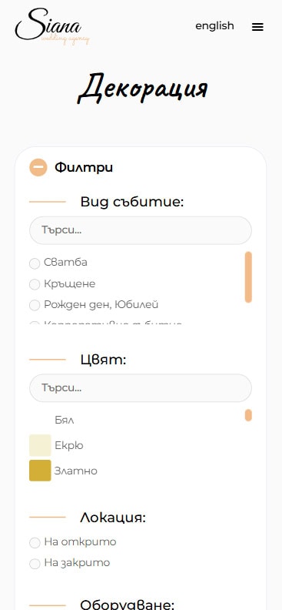Pick the Златно gold color swatch
The width and height of the screenshot is (282, 610).
[x=40, y=471]
